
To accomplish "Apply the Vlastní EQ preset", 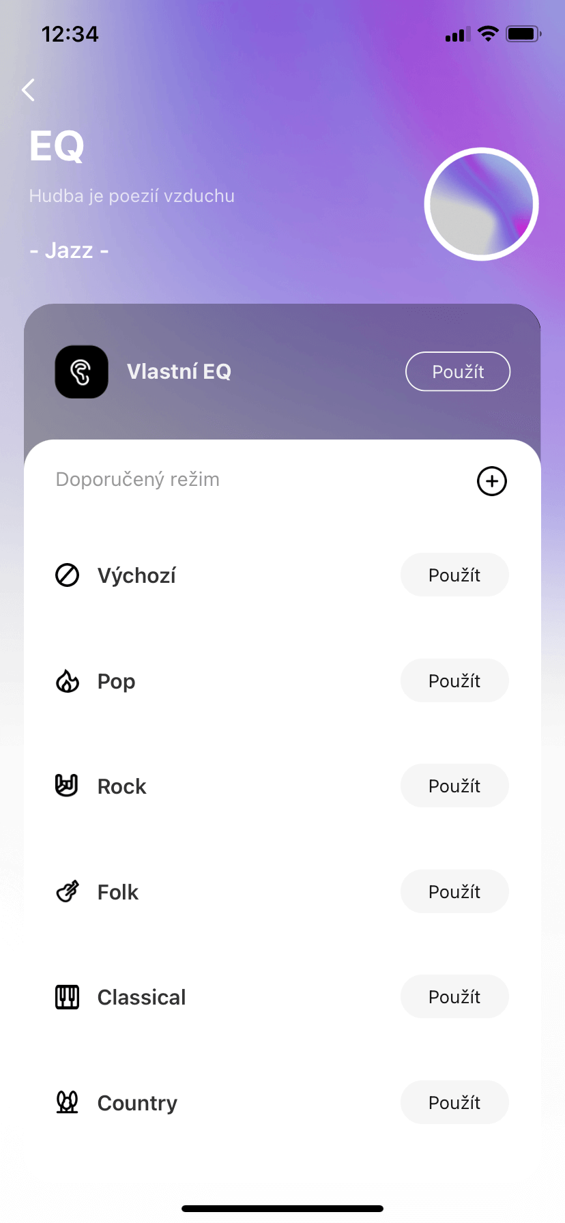I will tap(458, 372).
